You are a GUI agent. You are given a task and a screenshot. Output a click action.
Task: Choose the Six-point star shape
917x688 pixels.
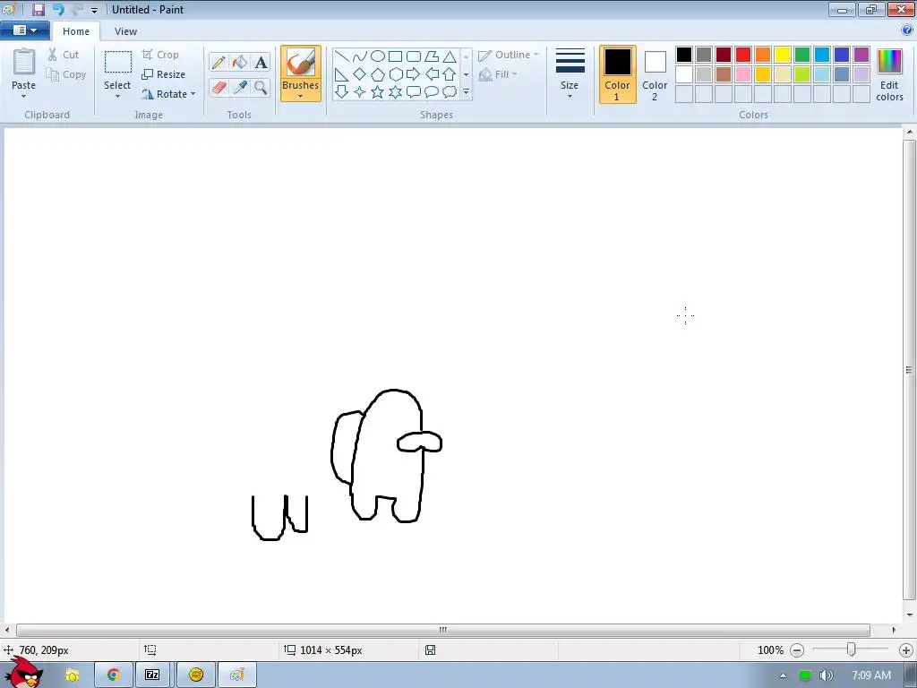(395, 92)
